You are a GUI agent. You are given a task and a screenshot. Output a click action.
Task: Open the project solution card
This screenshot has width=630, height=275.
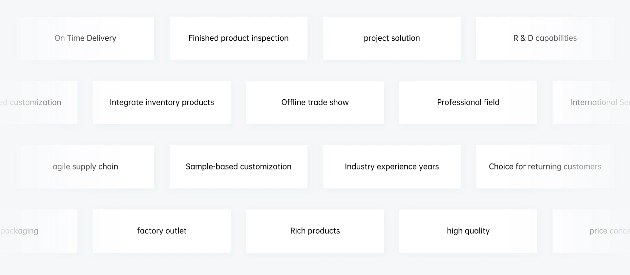[x=392, y=38]
